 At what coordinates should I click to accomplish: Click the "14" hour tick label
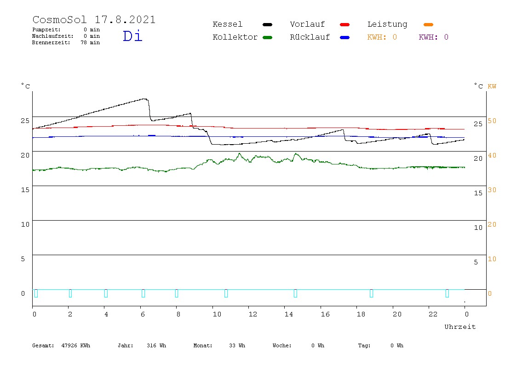(x=288, y=314)
